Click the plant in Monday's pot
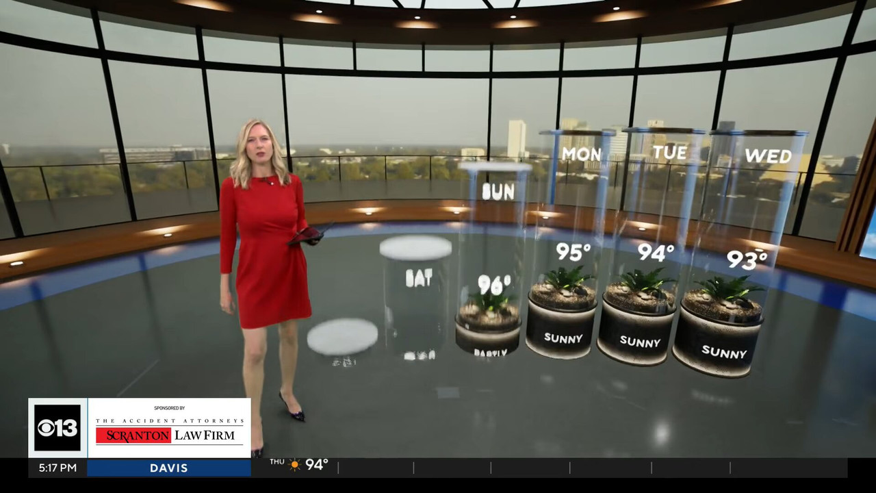876x493 pixels. pyautogui.click(x=567, y=278)
